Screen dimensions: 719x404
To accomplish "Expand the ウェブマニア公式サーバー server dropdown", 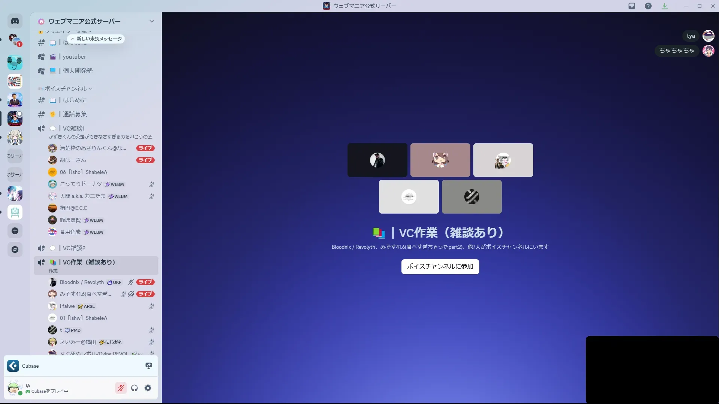I will tap(151, 21).
